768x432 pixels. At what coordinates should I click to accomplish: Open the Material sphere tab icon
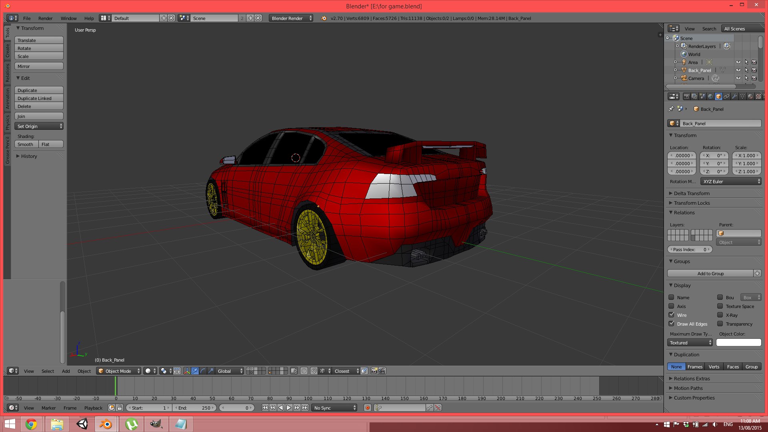pyautogui.click(x=750, y=96)
